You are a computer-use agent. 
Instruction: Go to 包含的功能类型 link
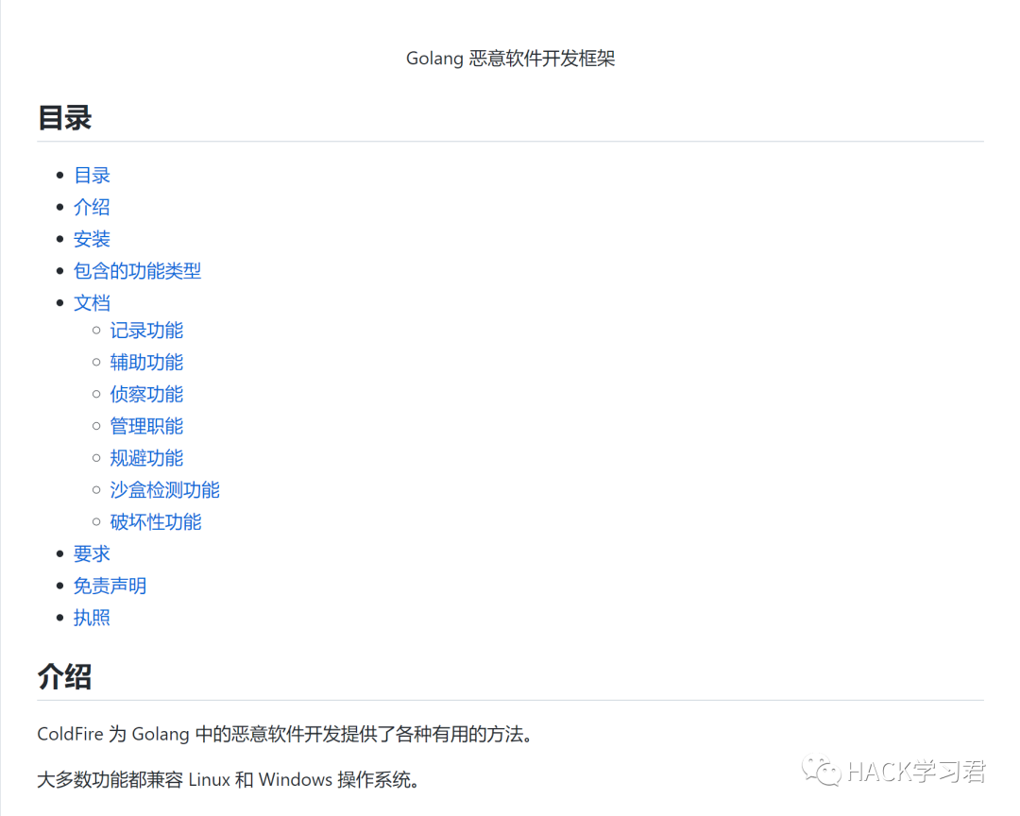click(137, 271)
